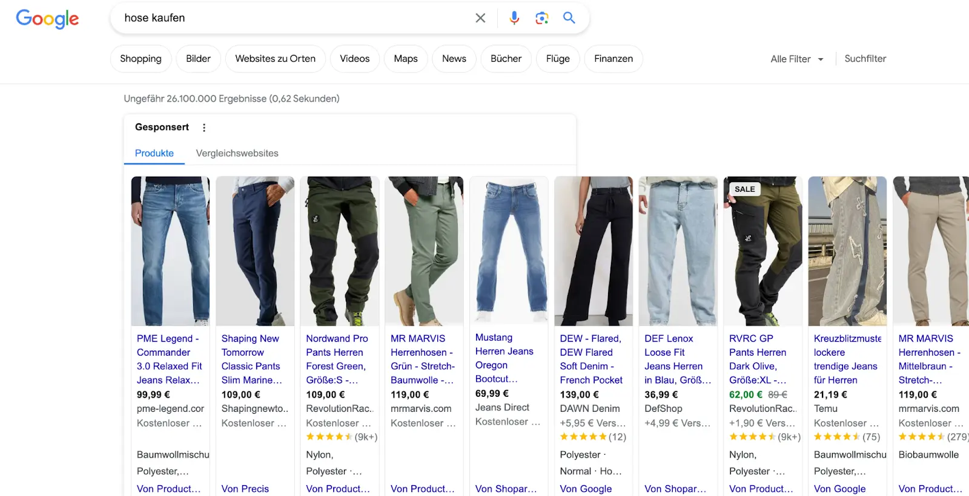Expand the Alle Filter dropdown

click(x=797, y=59)
